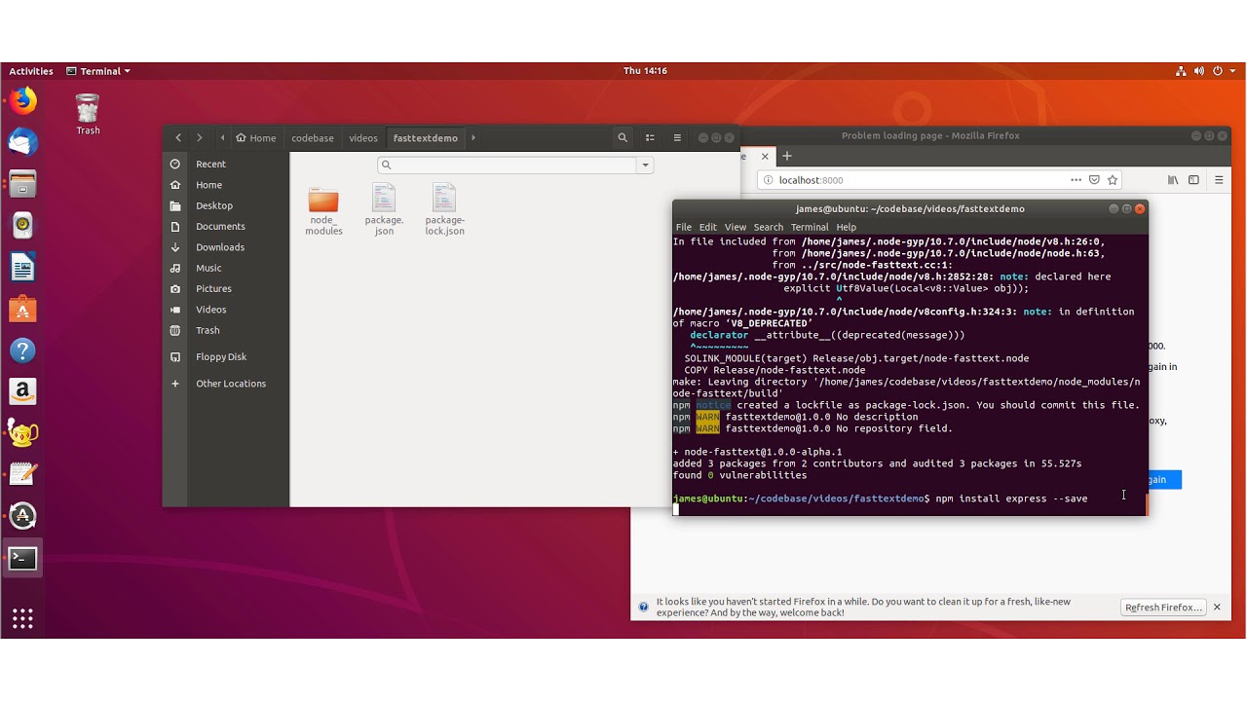This screenshot has height=701, width=1247.
Task: Open the power icon in top bar
Action: click(1218, 71)
